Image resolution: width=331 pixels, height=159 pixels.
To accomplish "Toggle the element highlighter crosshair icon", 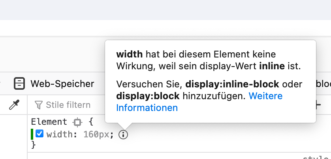I will pyautogui.click(x=77, y=122).
